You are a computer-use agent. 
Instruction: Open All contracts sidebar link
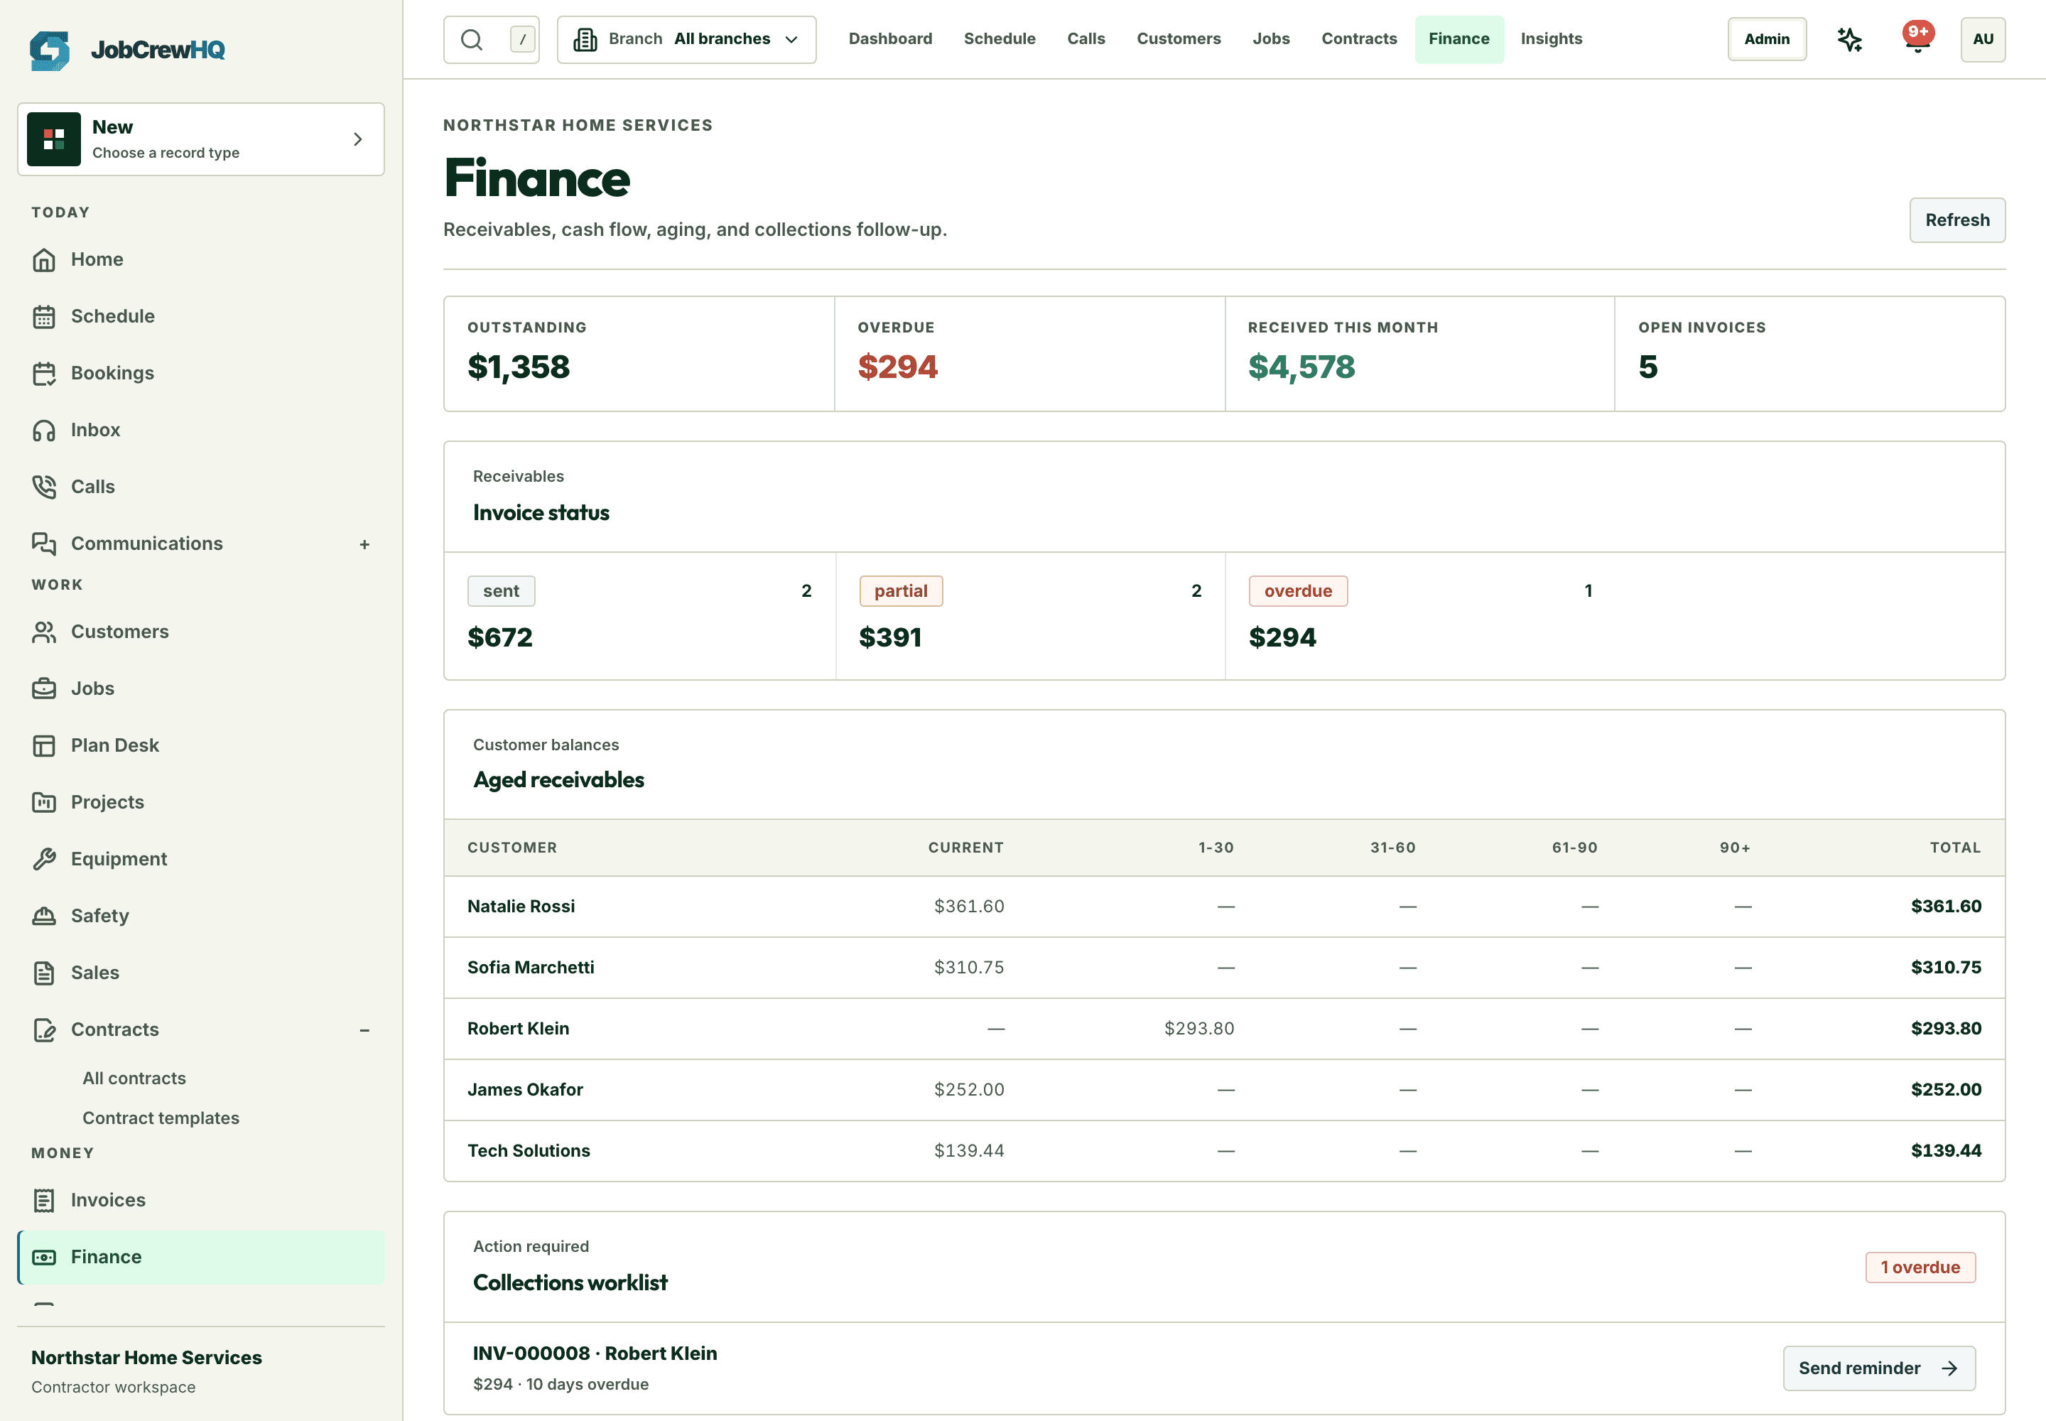click(x=134, y=1079)
